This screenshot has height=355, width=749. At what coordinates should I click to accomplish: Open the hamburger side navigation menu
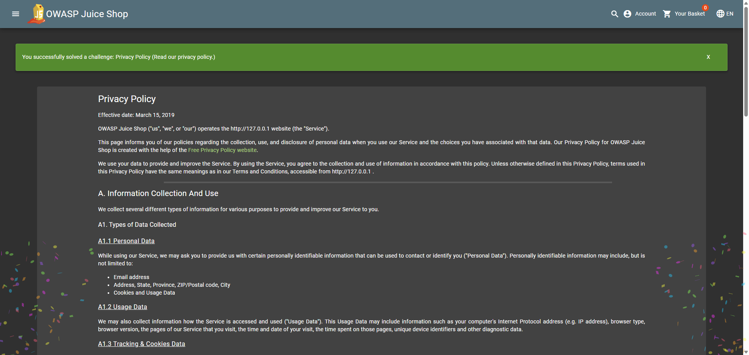tap(16, 14)
